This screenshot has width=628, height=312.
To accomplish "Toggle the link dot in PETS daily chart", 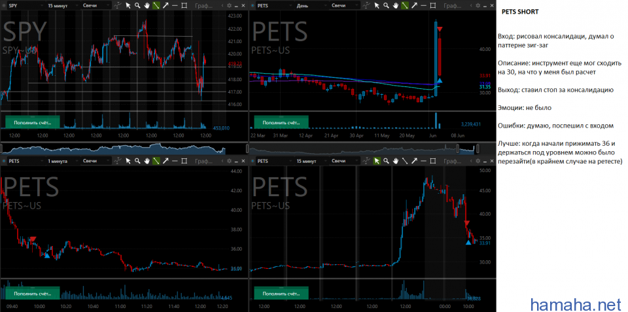I will click(253, 6).
